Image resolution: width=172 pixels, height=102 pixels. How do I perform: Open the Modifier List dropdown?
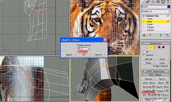tap(169, 11)
